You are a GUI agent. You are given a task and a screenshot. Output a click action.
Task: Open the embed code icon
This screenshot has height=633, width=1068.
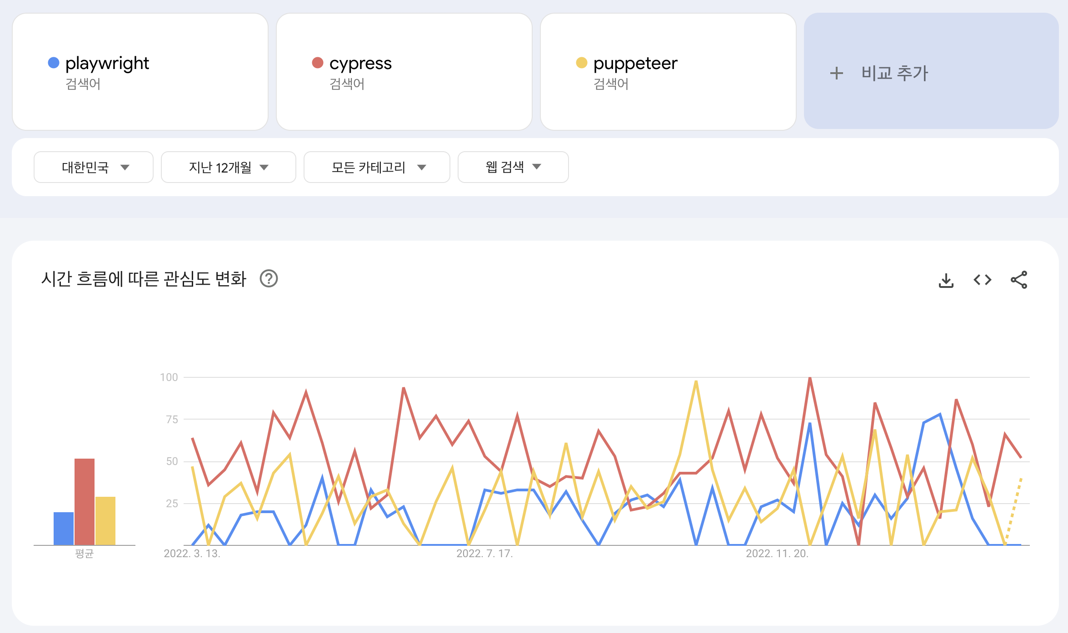982,280
